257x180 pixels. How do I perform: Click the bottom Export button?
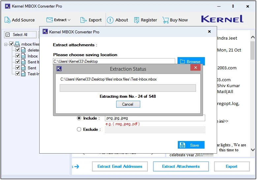[232, 166]
